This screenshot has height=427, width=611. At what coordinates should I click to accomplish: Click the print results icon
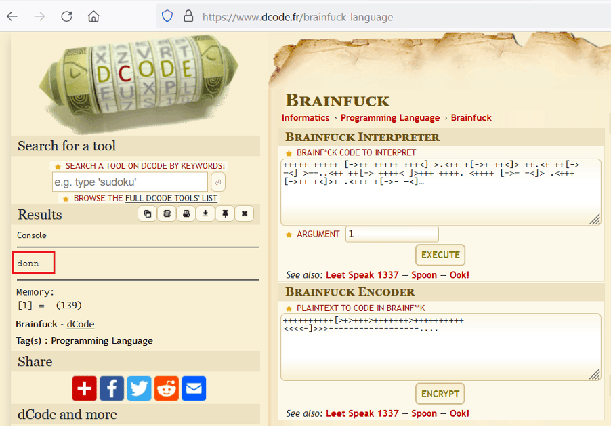(x=186, y=214)
